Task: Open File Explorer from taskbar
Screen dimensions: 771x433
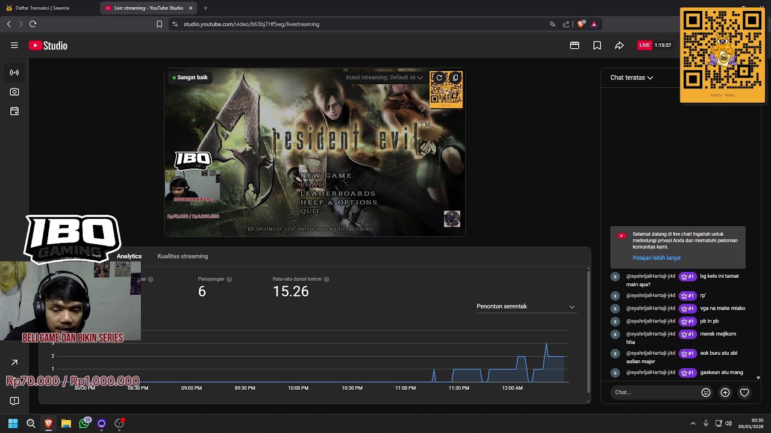Action: click(x=66, y=423)
